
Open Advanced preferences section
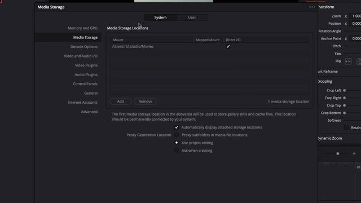(89, 112)
